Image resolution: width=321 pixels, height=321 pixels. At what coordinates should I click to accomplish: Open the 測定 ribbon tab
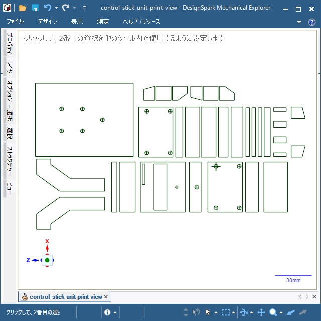point(103,22)
